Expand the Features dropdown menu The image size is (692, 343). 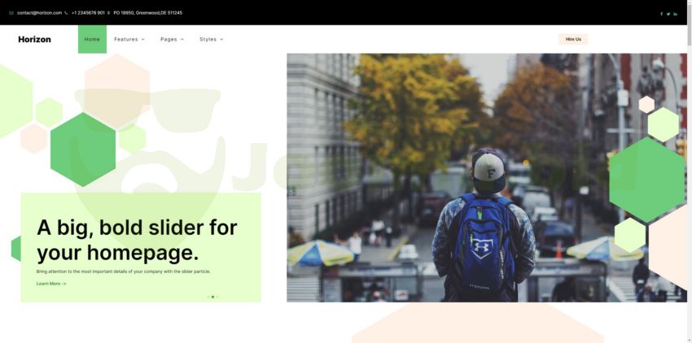[129, 39]
